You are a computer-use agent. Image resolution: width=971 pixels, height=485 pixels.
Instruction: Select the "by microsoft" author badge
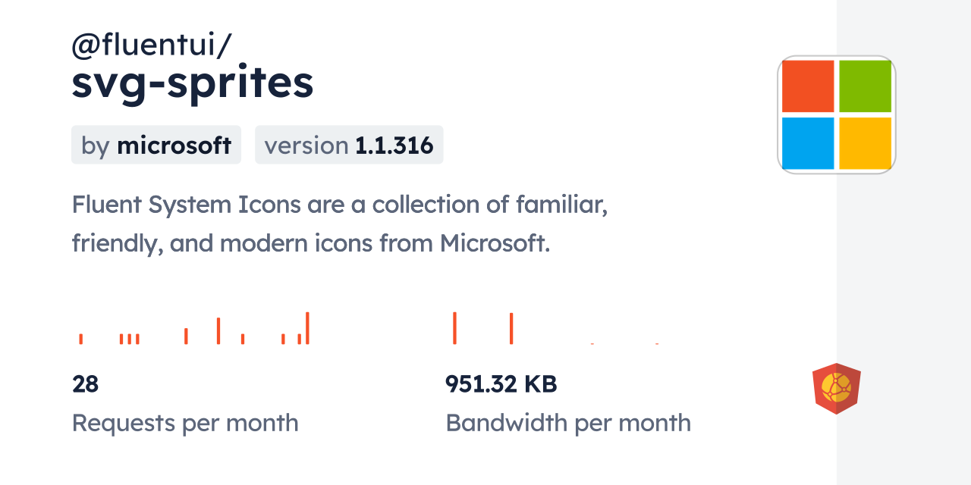click(156, 145)
